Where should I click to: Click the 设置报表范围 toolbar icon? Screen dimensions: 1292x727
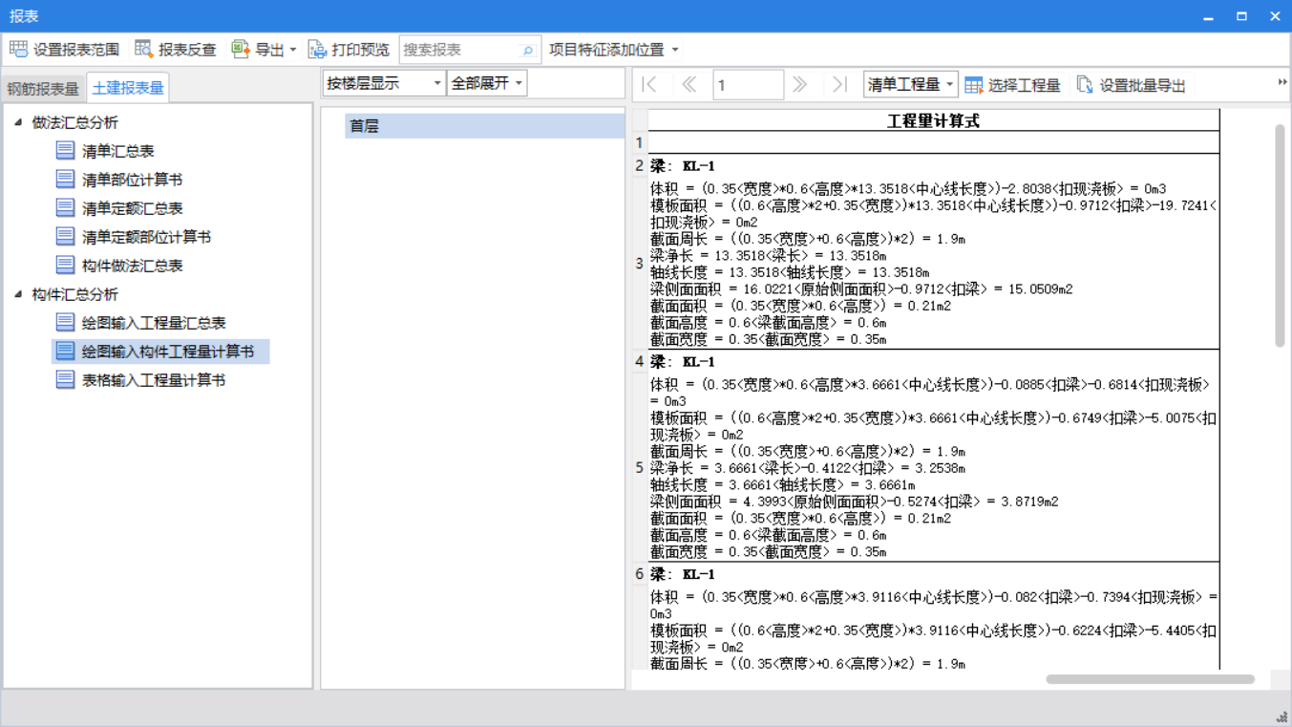18,49
